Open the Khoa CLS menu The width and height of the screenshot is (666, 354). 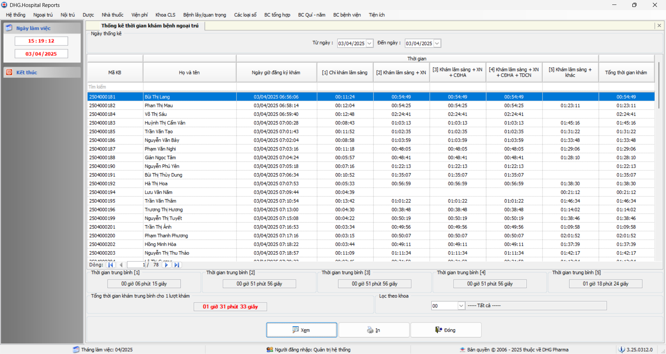pos(165,15)
